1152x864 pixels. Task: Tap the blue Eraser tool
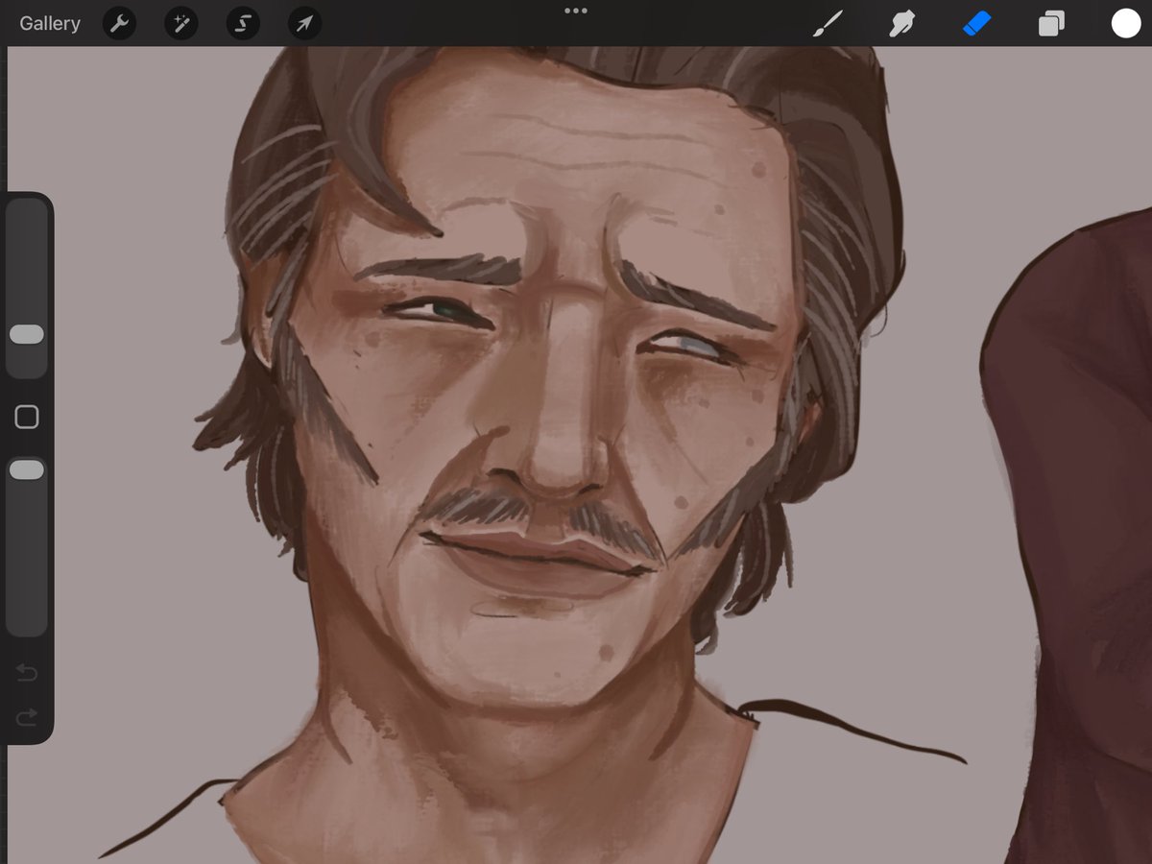point(976,24)
